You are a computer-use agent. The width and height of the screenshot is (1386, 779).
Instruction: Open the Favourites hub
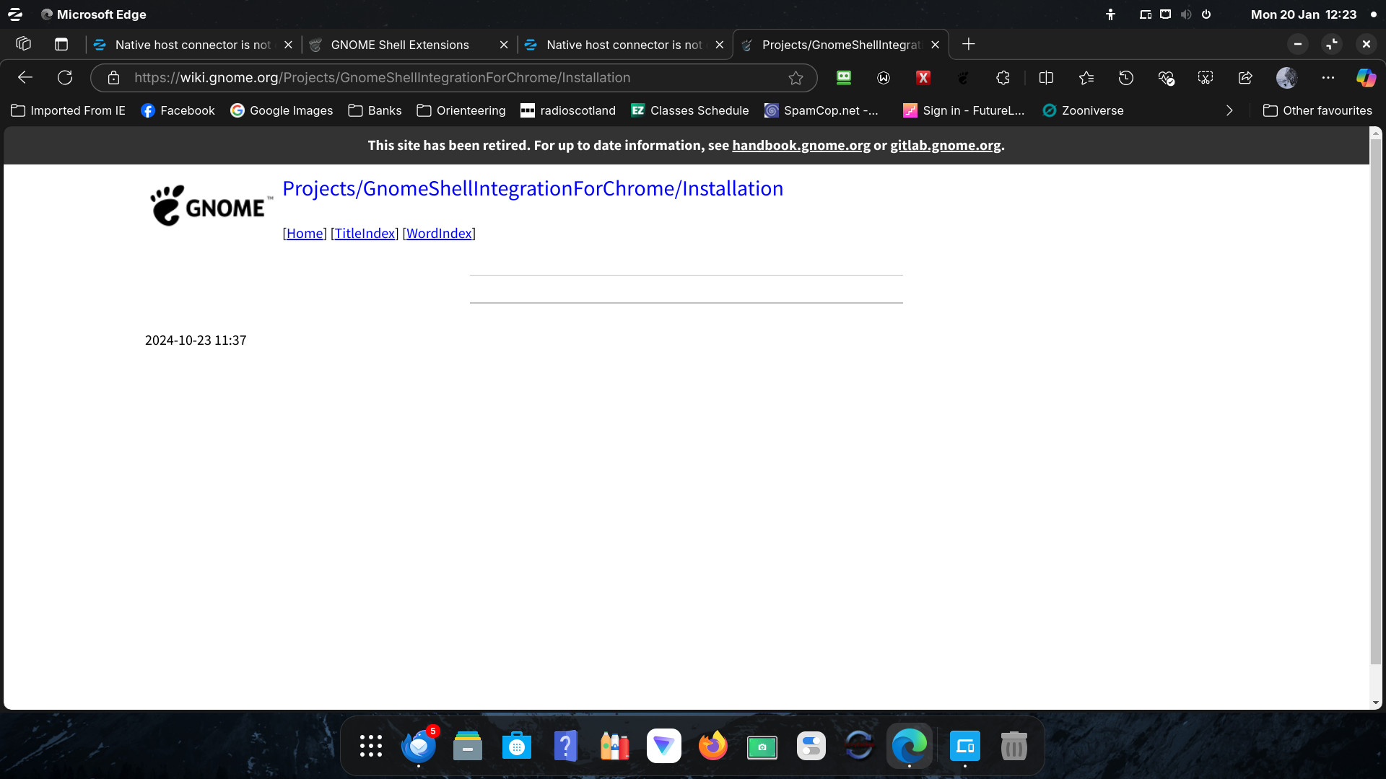1086,78
